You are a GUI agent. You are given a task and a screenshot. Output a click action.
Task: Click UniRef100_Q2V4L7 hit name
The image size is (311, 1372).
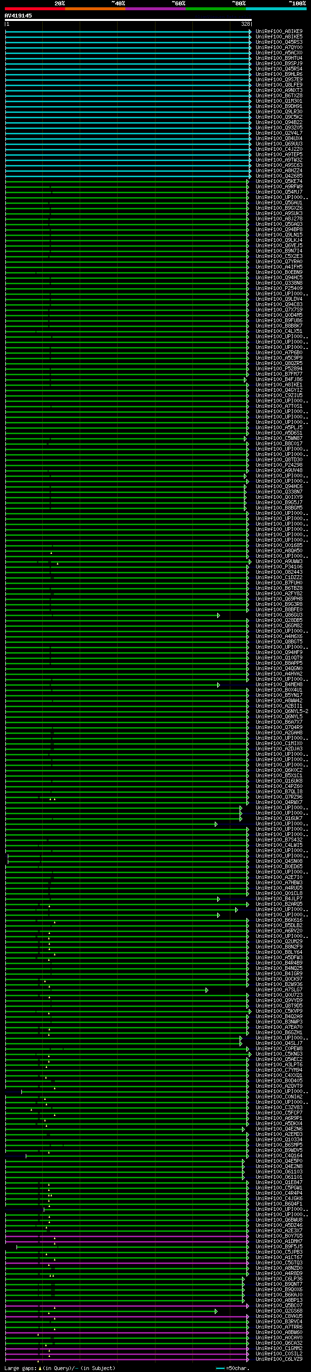tap(279, 133)
